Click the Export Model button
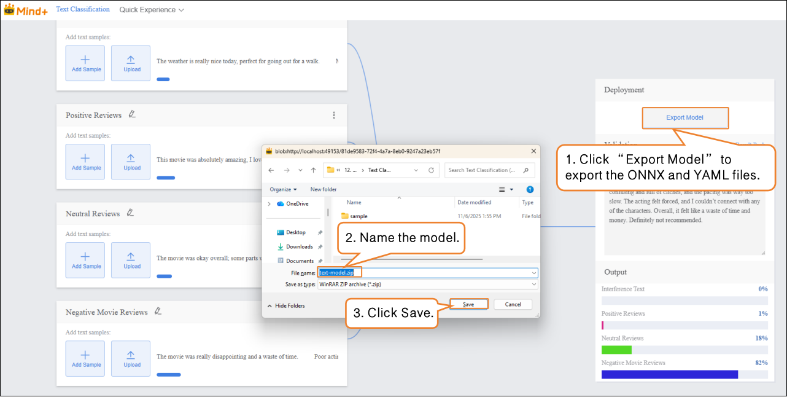 (x=684, y=117)
